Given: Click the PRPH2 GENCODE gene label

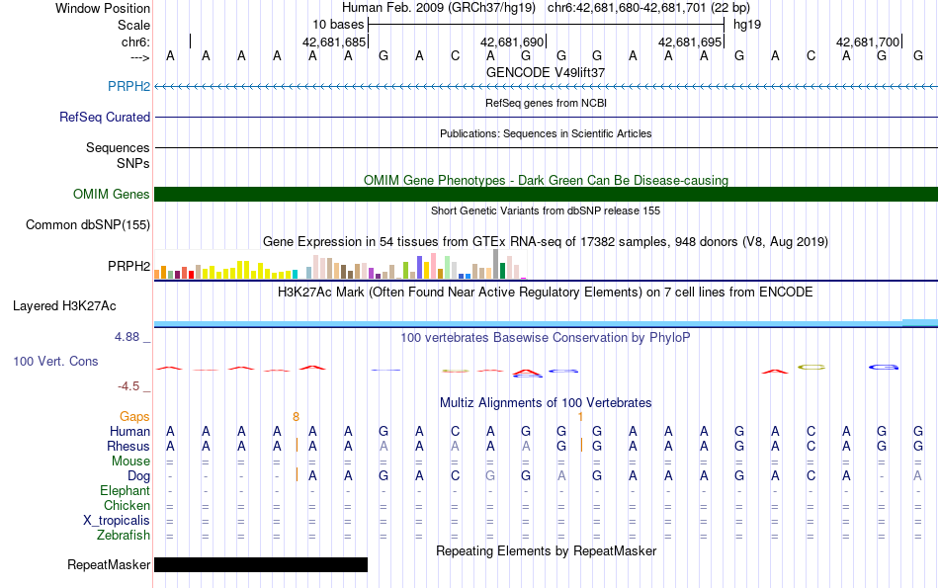Looking at the screenshot, I should 128,86.
